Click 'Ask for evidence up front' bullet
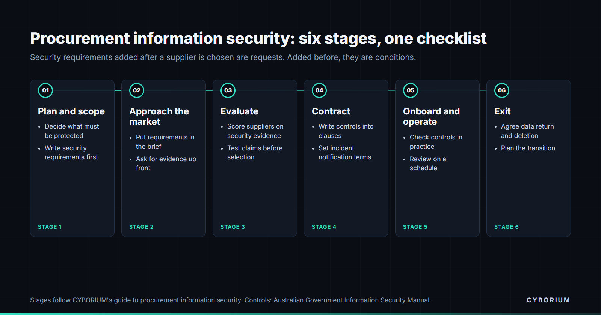Screen dimensions: 601x315 166,163
